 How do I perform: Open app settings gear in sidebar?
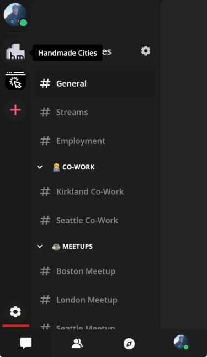[x=15, y=312]
